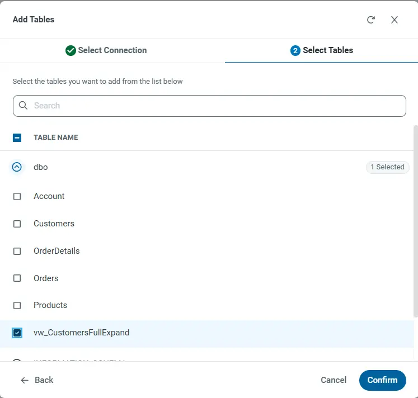Open the Select Tables step tab
Image resolution: width=418 pixels, height=398 pixels.
[322, 50]
